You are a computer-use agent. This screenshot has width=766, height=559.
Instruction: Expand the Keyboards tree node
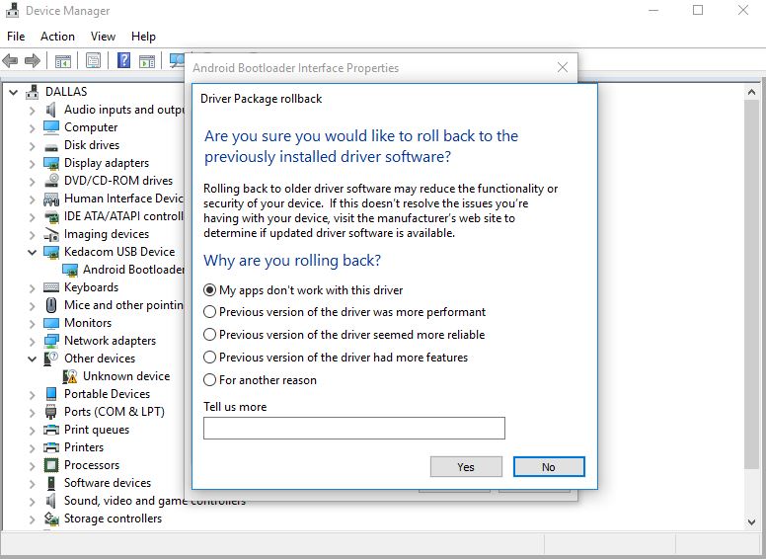click(x=33, y=287)
